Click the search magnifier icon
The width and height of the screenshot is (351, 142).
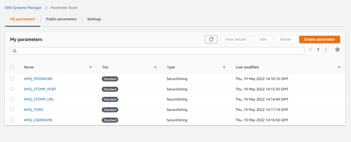pos(15,51)
